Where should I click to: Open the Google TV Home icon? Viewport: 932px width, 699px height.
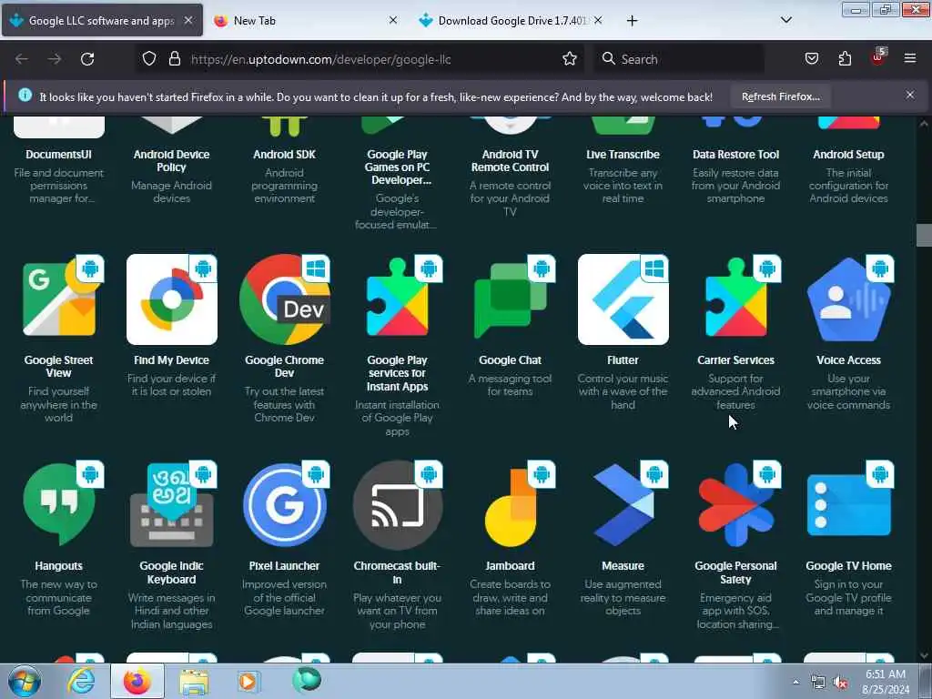point(849,505)
